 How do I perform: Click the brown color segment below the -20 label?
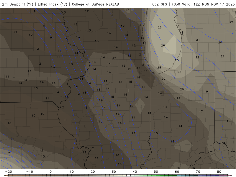point(11,176)
